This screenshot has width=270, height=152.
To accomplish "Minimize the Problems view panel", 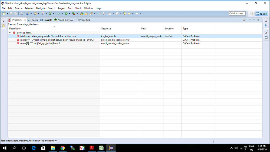I will (254, 19).
